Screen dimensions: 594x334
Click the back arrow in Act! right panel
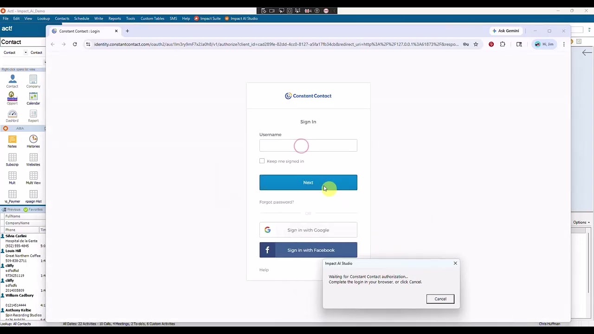pos(587,52)
